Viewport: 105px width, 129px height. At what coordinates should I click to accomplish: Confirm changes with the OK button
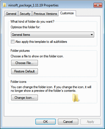(x=45, y=122)
